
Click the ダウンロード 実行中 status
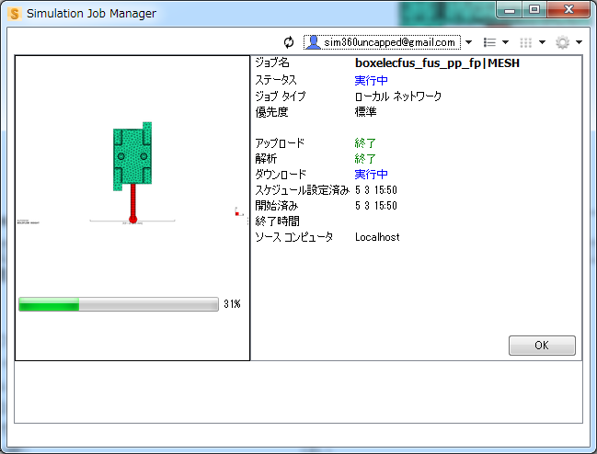(372, 174)
